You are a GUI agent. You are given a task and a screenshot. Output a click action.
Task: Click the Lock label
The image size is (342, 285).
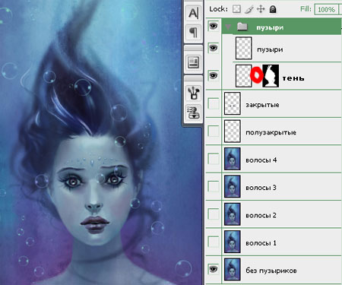pos(218,9)
